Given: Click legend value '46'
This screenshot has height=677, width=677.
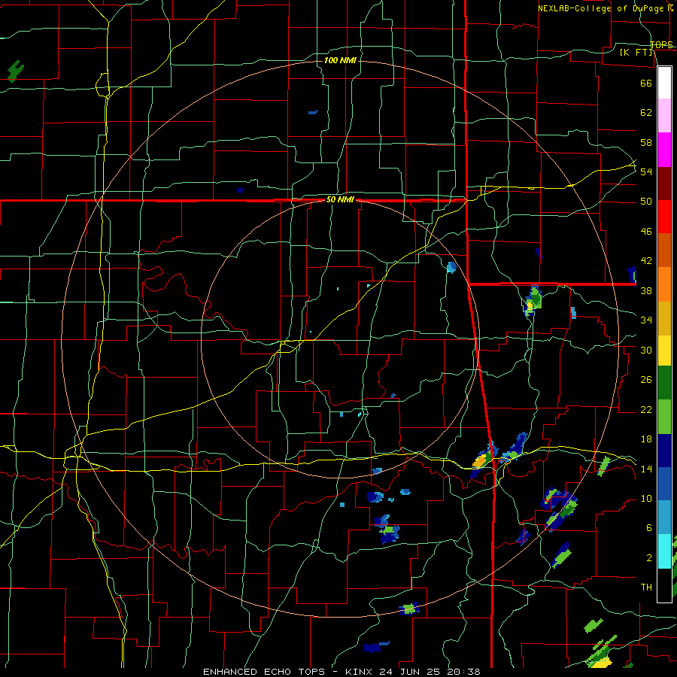Looking at the screenshot, I should [646, 232].
